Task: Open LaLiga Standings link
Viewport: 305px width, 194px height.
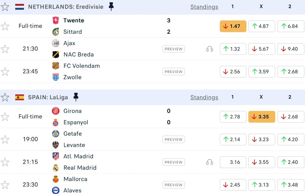Action: pos(204,97)
